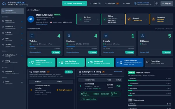Click the Paid status badge
The height and width of the screenshot is (109, 175).
118,86
